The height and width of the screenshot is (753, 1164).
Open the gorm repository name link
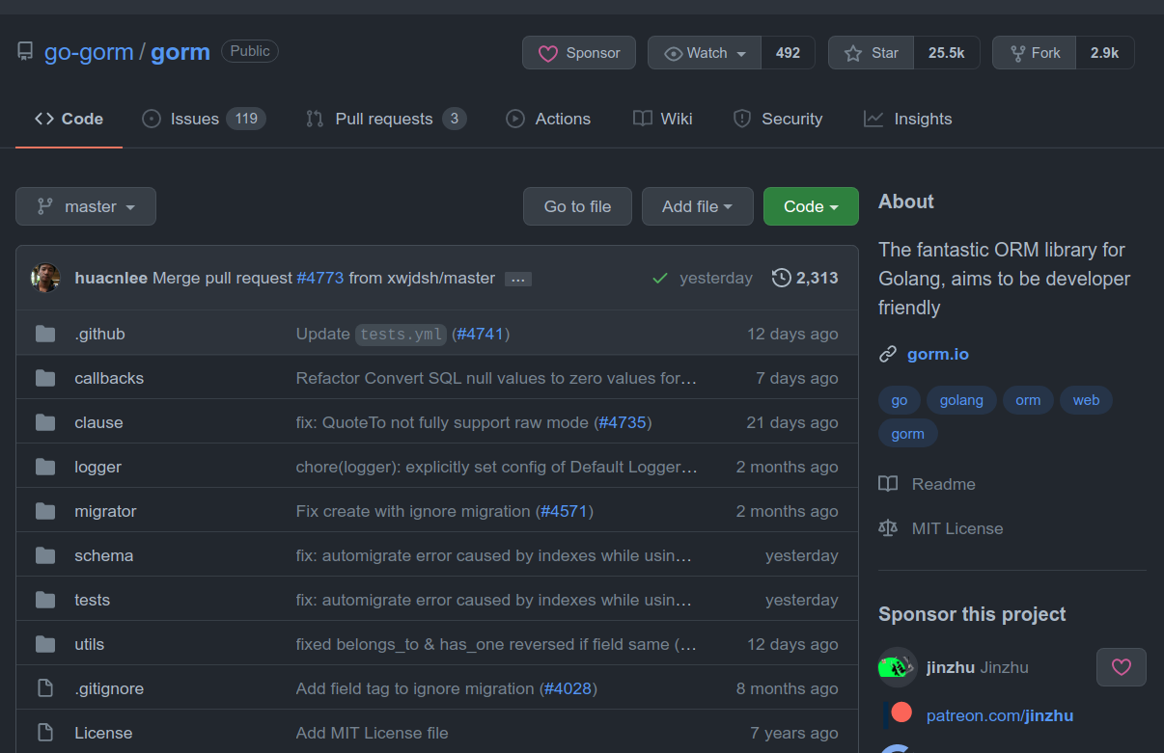180,52
